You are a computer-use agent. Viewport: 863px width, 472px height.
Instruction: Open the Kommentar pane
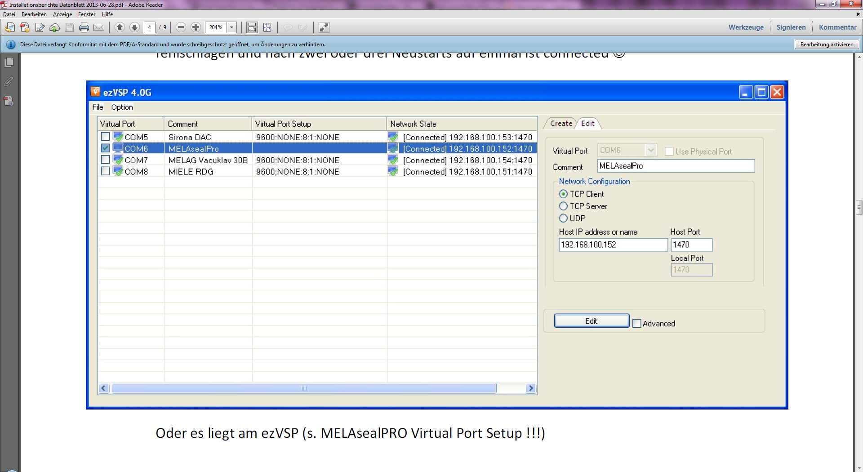837,27
